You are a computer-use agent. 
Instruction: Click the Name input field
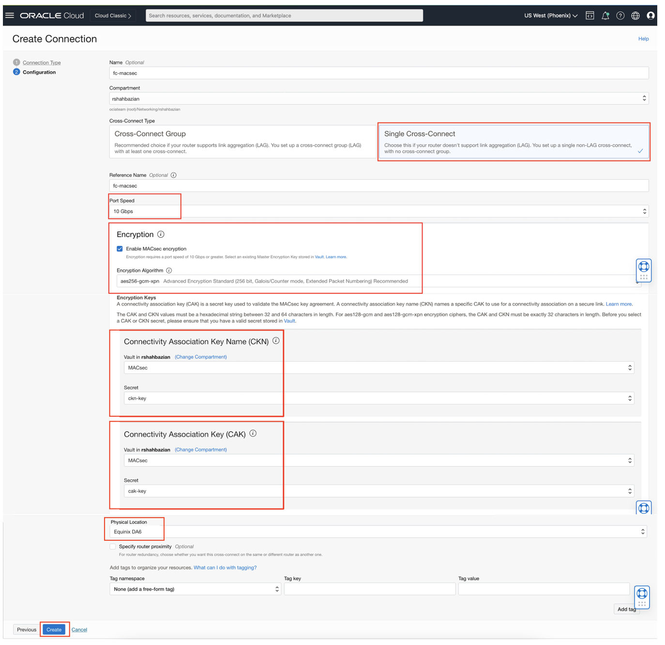tap(378, 73)
